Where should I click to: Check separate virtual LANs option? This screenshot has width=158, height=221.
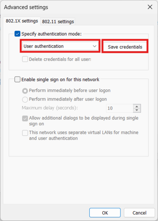pyautogui.click(x=25, y=133)
